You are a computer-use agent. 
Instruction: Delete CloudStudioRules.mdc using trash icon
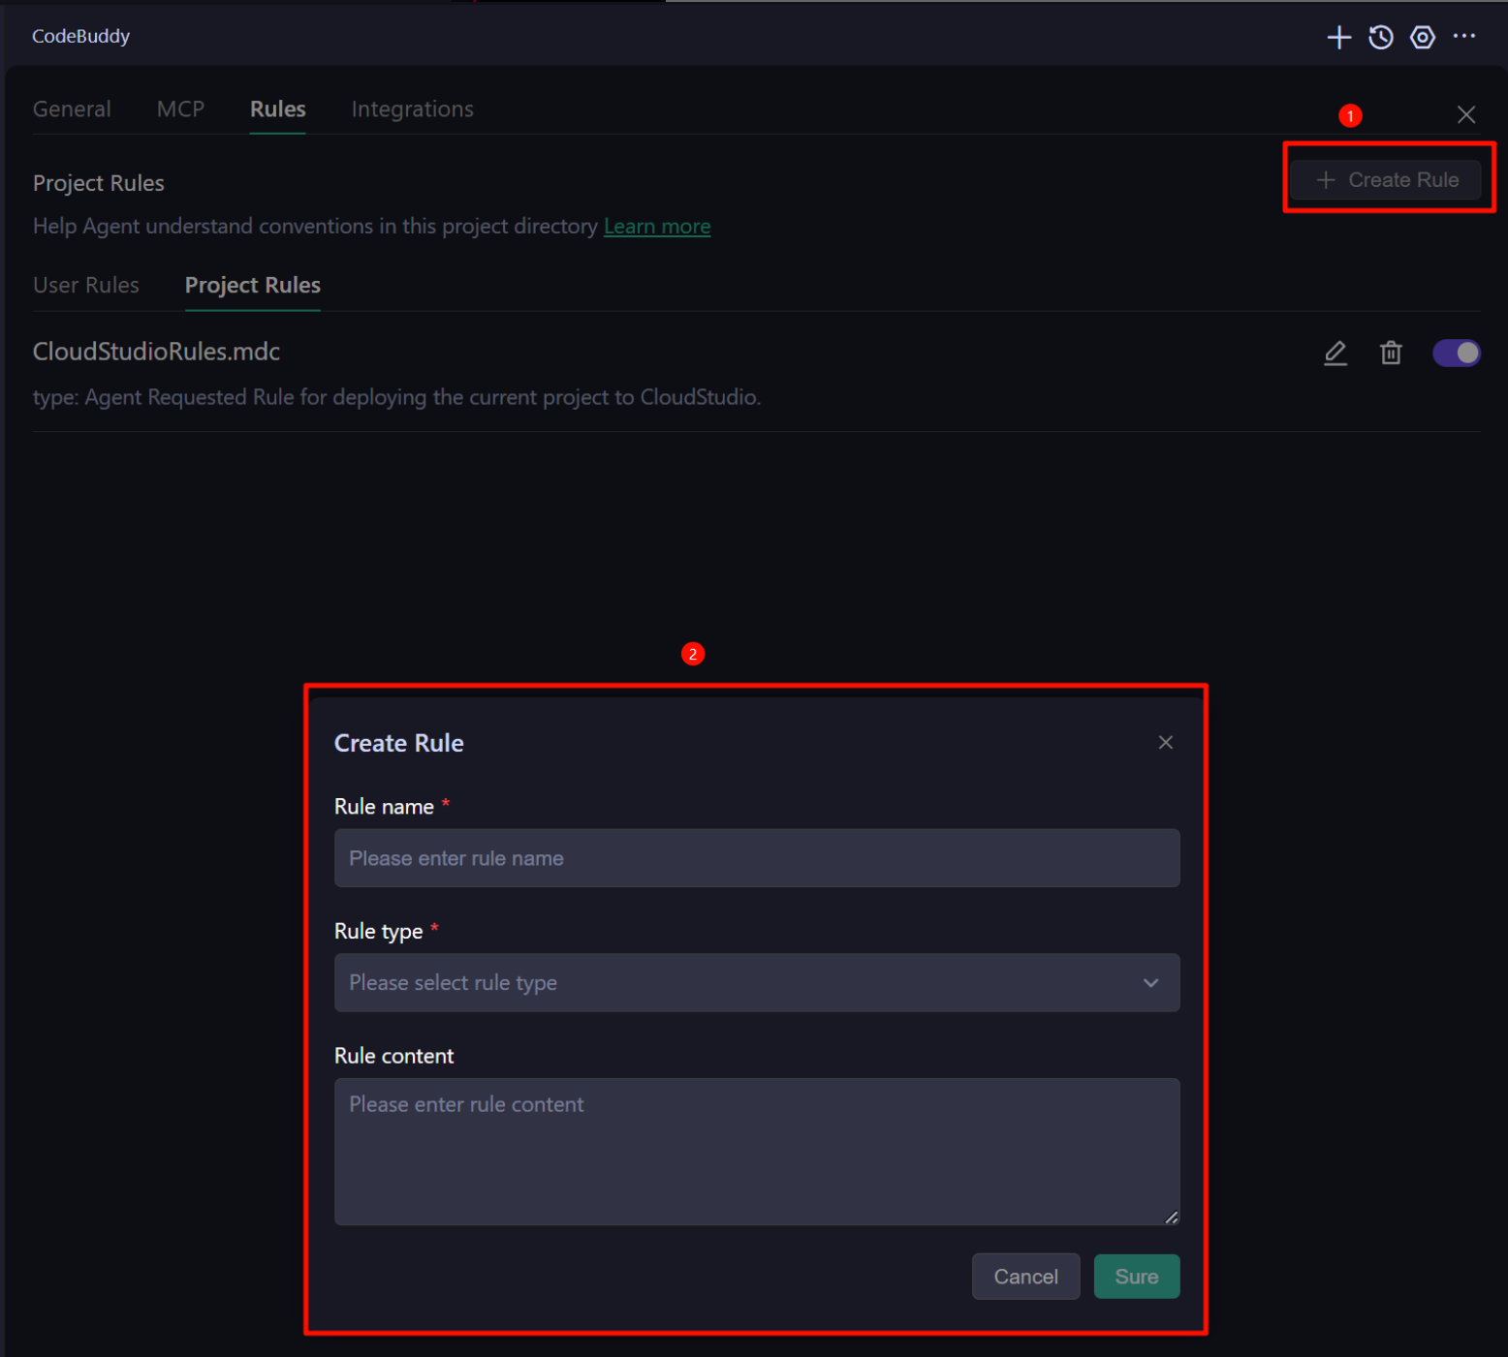1391,353
